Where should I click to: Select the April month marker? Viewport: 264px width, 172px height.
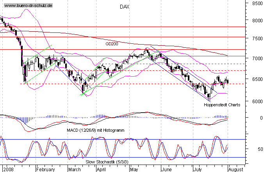point(101,170)
